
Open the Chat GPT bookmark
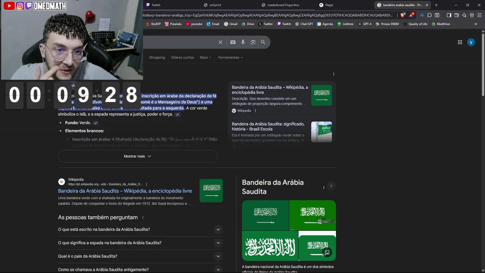point(304,24)
